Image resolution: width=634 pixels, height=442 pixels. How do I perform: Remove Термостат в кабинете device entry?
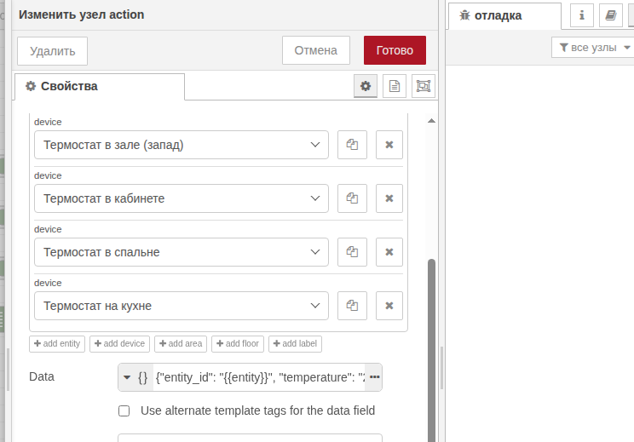[x=389, y=198]
